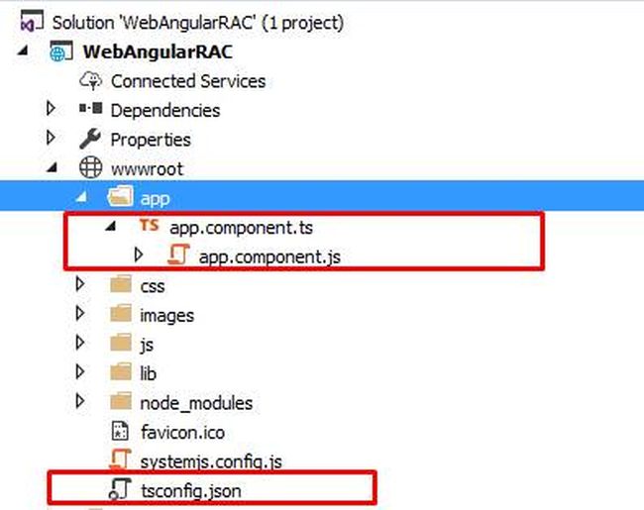644x510 pixels.
Task: Click the app.component.js script file icon
Action: coord(178,255)
